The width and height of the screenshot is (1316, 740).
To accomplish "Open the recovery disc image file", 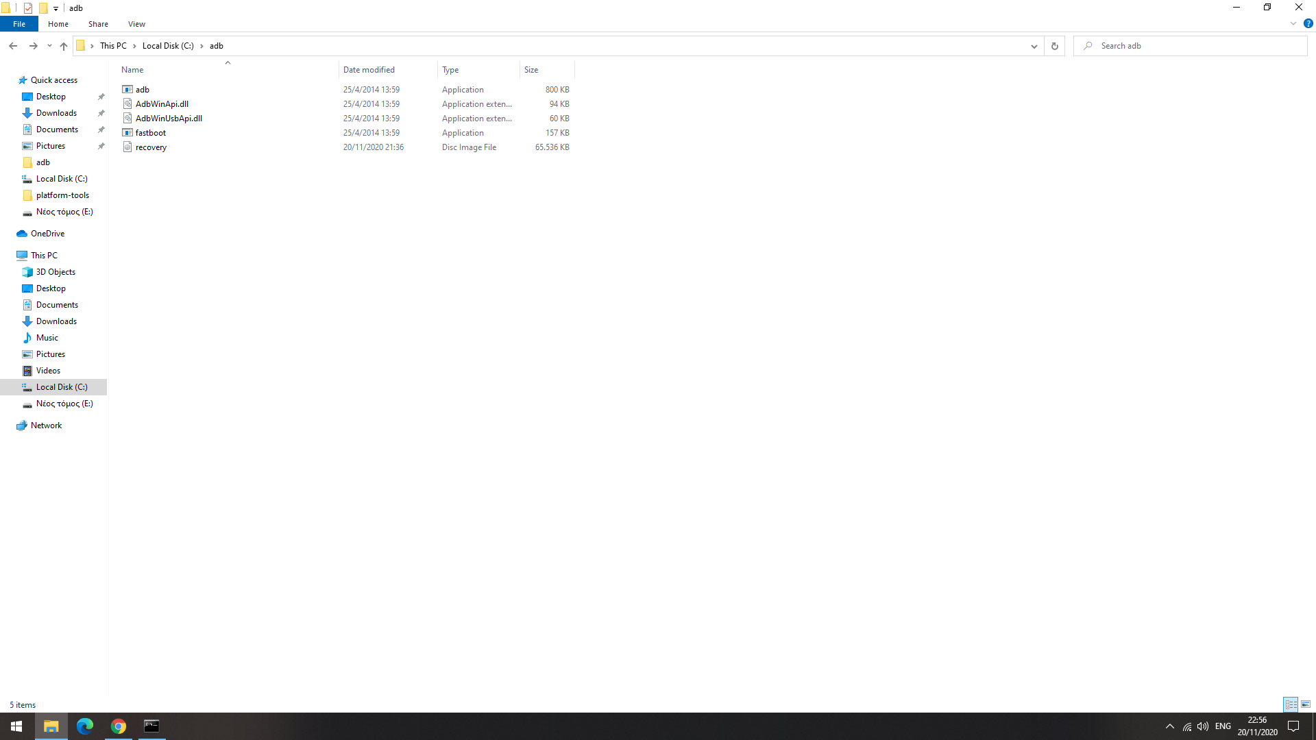I will [x=151, y=147].
